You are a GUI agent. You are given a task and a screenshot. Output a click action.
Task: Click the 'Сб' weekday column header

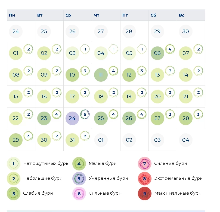point(153,15)
